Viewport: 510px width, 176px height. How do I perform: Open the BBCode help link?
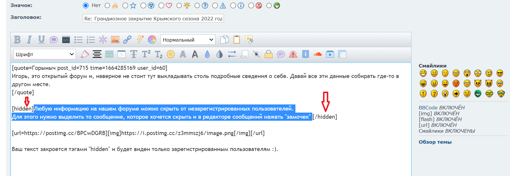(428, 108)
